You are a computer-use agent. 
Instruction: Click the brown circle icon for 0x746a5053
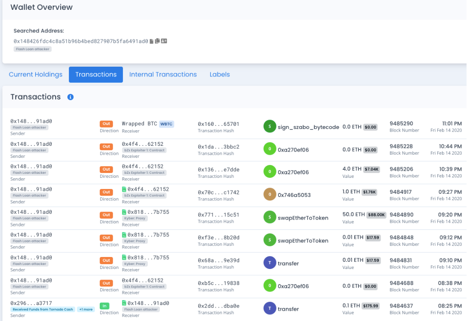(x=270, y=195)
